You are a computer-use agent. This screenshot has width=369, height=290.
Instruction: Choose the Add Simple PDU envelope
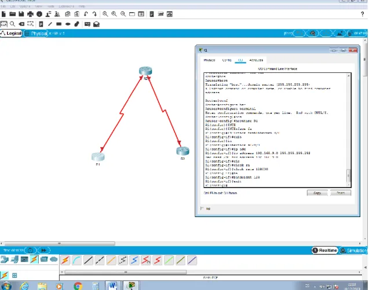tap(87, 24)
